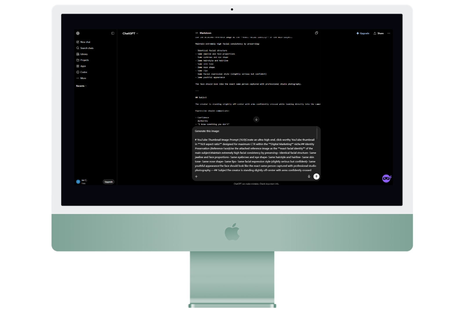Click the 'Identical facial structure' line

(211, 50)
